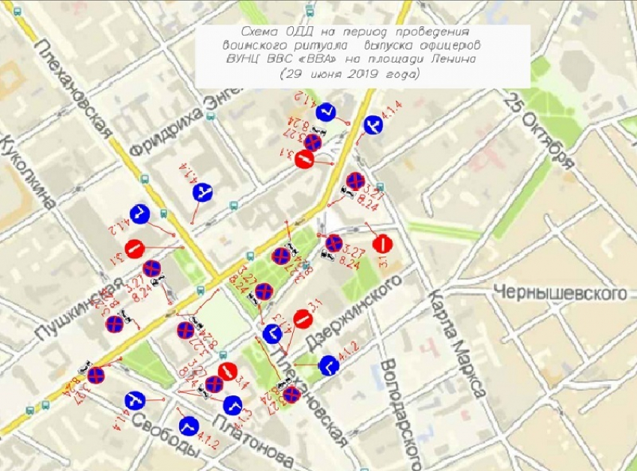Select the Куколкина street label
Viewport: 637px width, 471px height.
pyautogui.click(x=28, y=172)
